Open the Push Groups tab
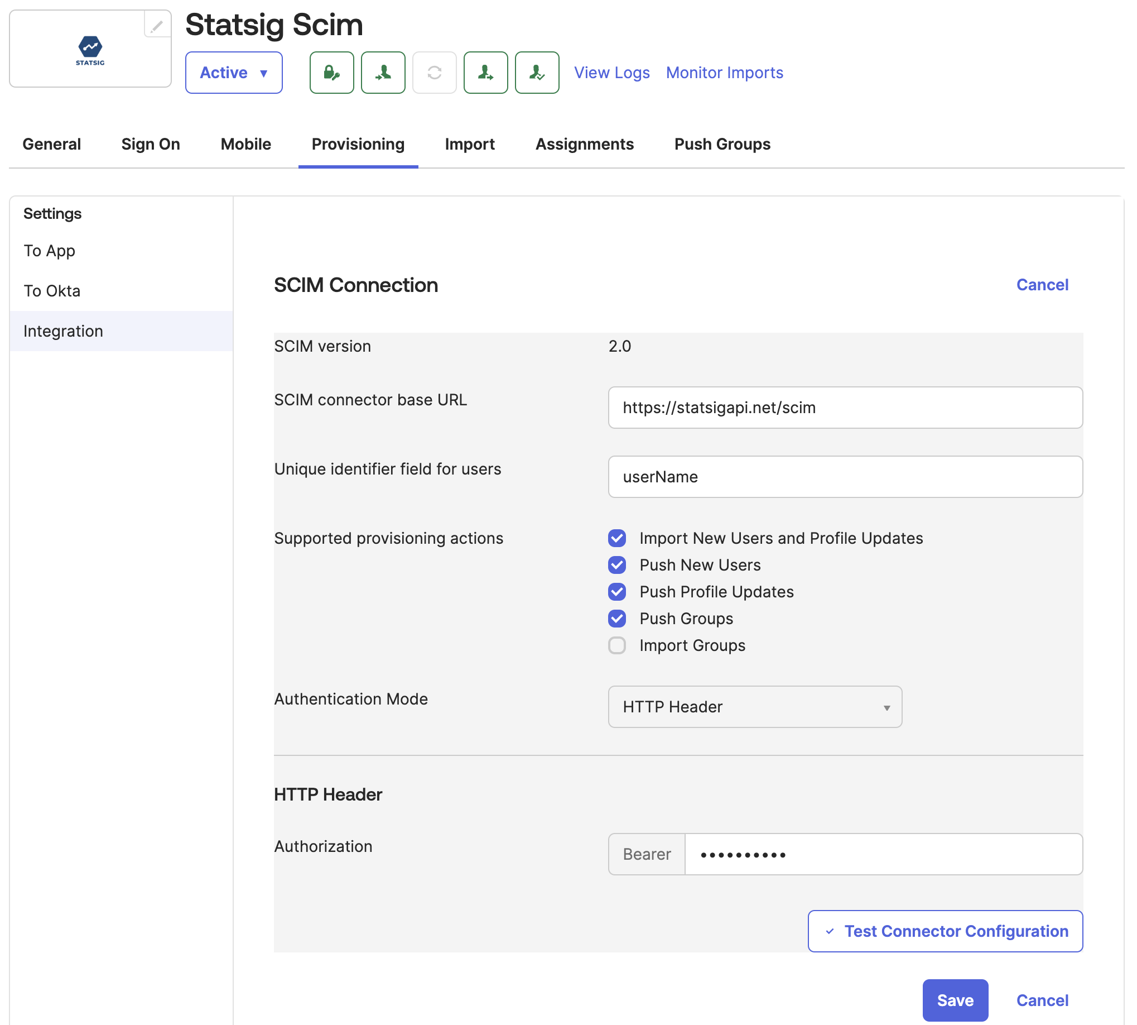 click(722, 144)
